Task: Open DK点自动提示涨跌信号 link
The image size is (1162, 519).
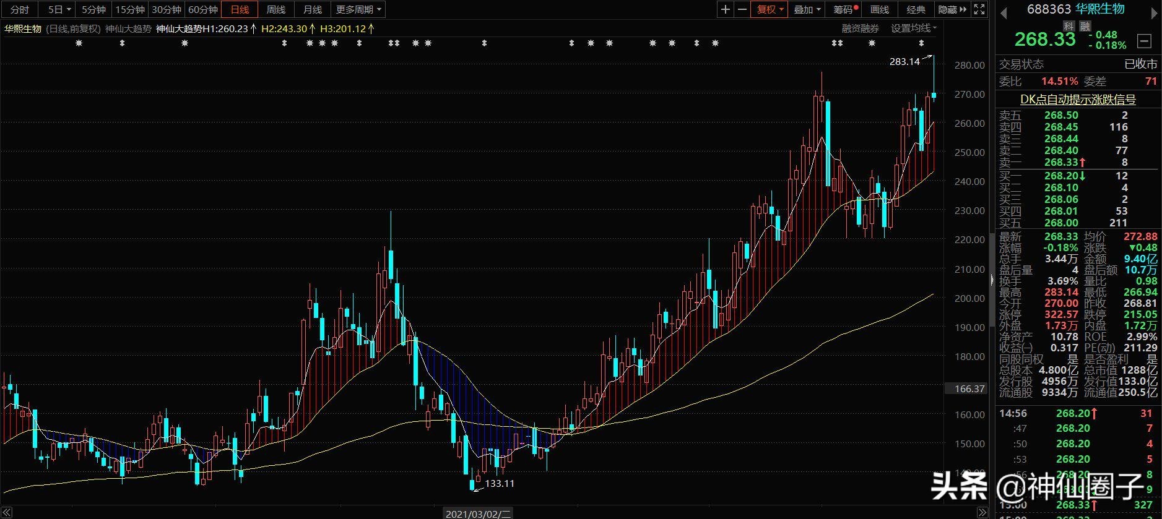Action: tap(1078, 99)
